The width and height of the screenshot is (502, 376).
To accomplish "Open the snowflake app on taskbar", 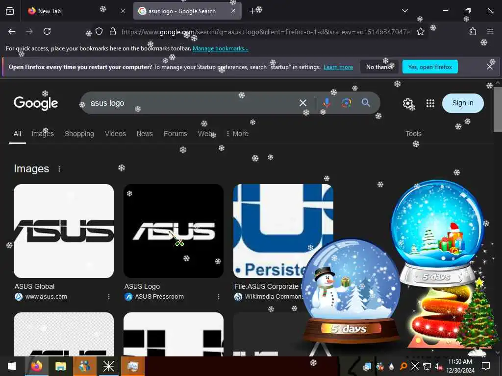I will (108, 366).
